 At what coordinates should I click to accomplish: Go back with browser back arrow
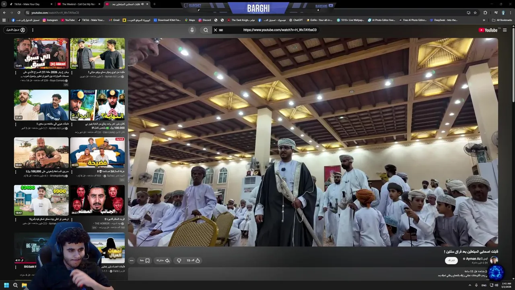click(x=5, y=12)
